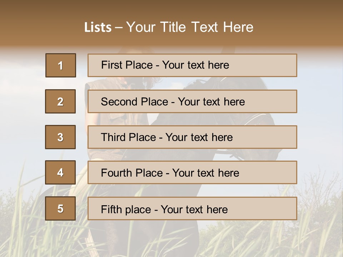Click 'Your Title Text Here' in the heading
Screen dimensions: 343x257
pyautogui.click(x=190, y=27)
